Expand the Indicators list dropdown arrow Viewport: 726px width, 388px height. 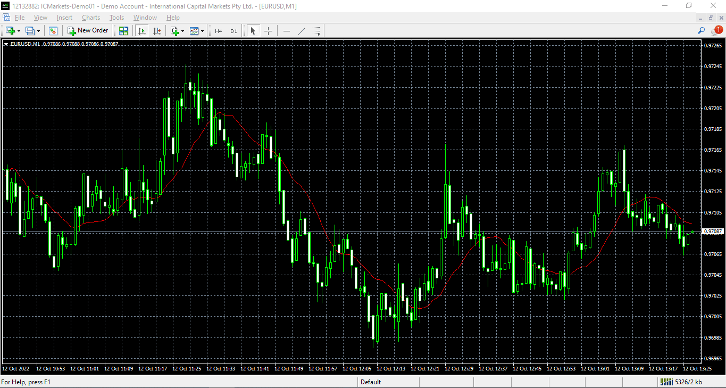coord(183,31)
